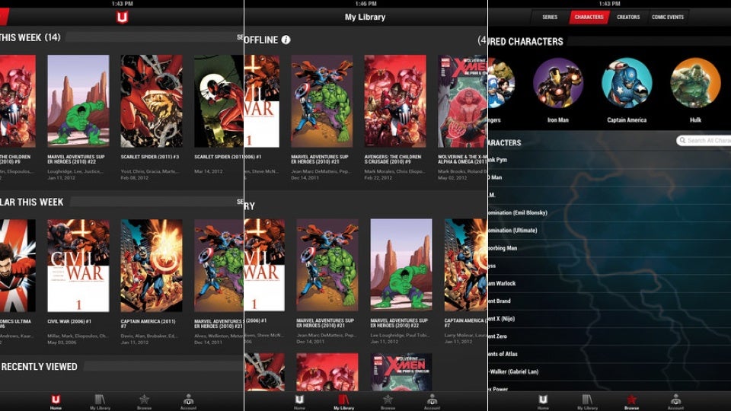Choose the Captain America featured character circle
731x411 pixels.
pyautogui.click(x=627, y=84)
